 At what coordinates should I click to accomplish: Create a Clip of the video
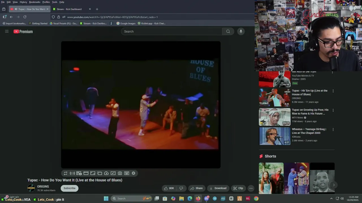[238, 188]
